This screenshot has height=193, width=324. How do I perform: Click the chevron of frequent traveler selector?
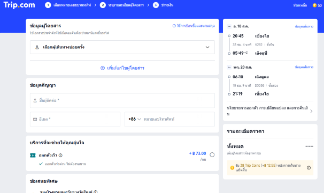tap(207, 47)
